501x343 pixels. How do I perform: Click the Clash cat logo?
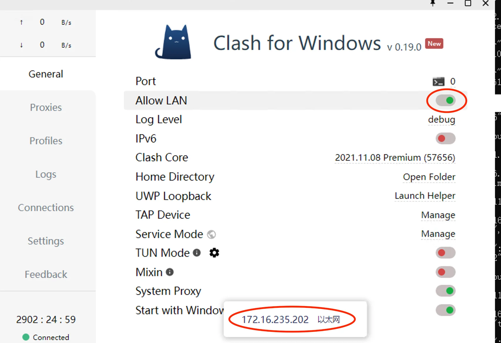174,42
